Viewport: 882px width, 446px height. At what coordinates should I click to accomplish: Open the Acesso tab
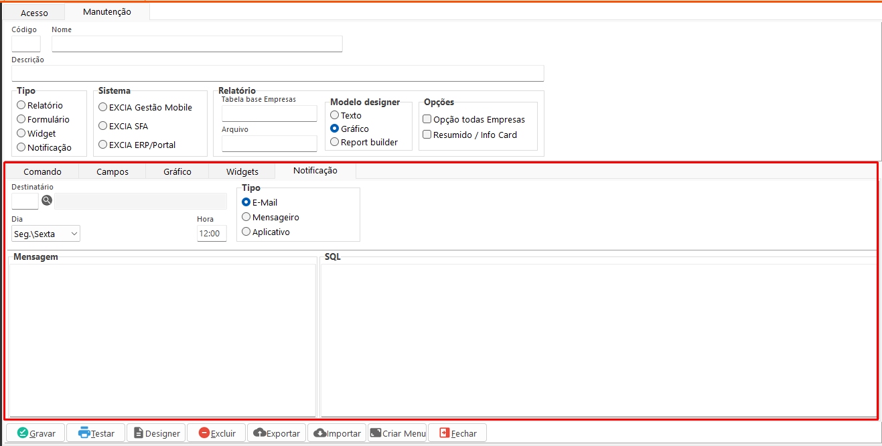tap(34, 13)
